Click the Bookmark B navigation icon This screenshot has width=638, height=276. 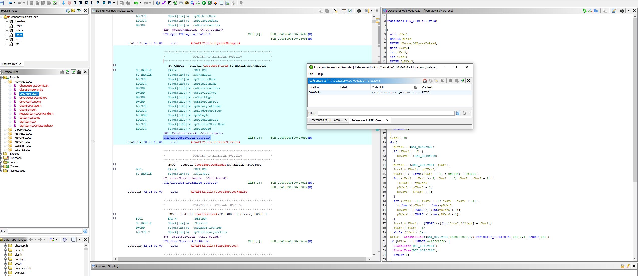pos(110,3)
